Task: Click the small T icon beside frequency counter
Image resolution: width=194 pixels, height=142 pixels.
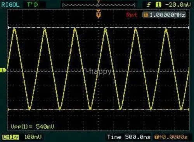Action: point(145,15)
